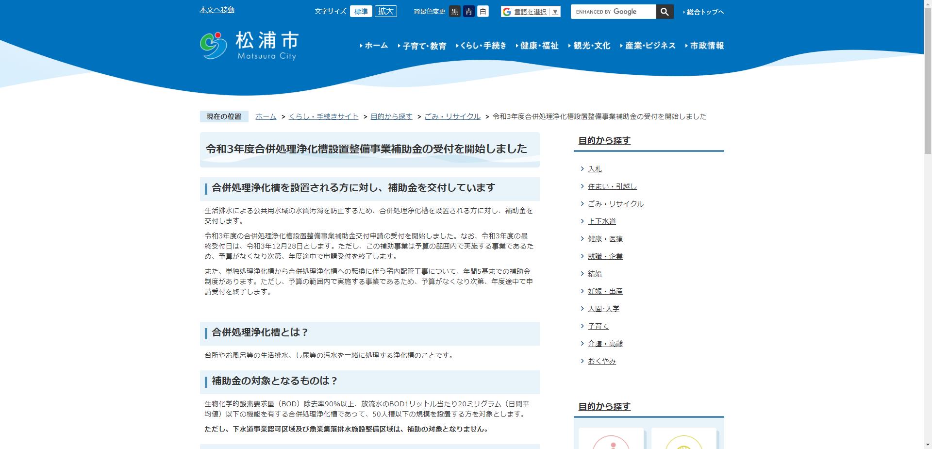This screenshot has width=932, height=449.
Task: Click the chevron icon beside 入札 link
Action: coord(582,168)
